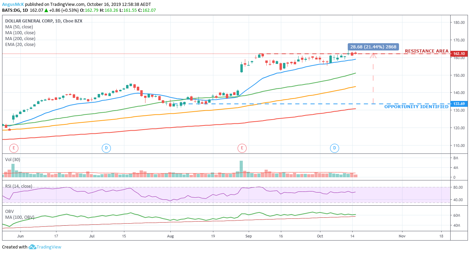Click the Jun date axis label
This screenshot has width=470, height=253.
tap(20, 236)
